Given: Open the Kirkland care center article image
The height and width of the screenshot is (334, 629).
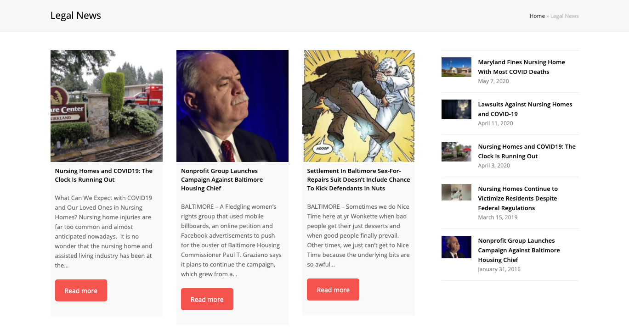Looking at the screenshot, I should 107,106.
